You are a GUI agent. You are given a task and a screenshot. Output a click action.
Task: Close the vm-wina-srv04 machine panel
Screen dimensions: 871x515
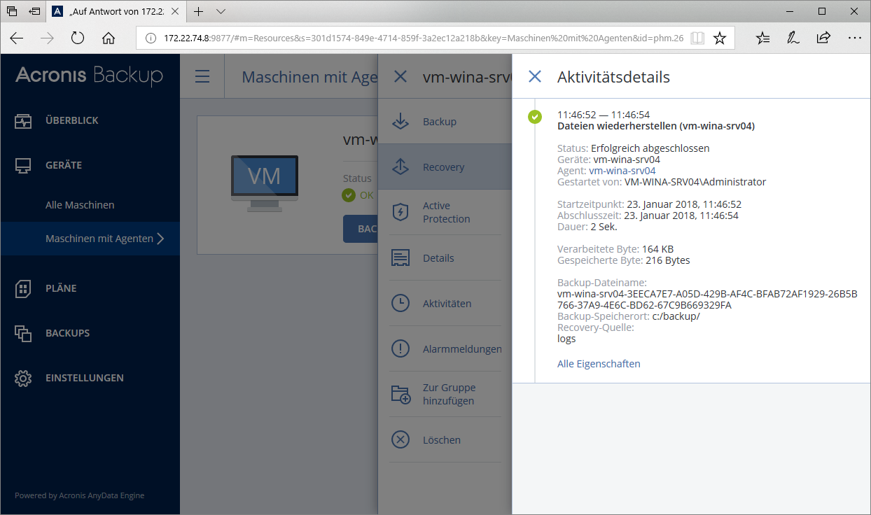tap(400, 77)
